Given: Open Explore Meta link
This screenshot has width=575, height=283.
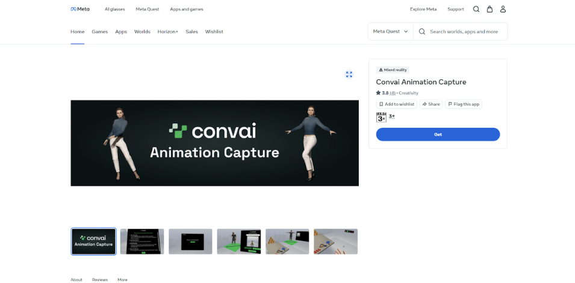Looking at the screenshot, I should click(x=423, y=9).
